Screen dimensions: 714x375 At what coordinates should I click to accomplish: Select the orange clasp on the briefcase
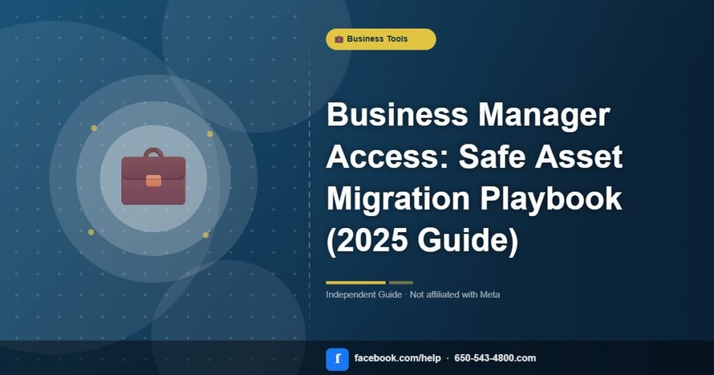(x=153, y=181)
